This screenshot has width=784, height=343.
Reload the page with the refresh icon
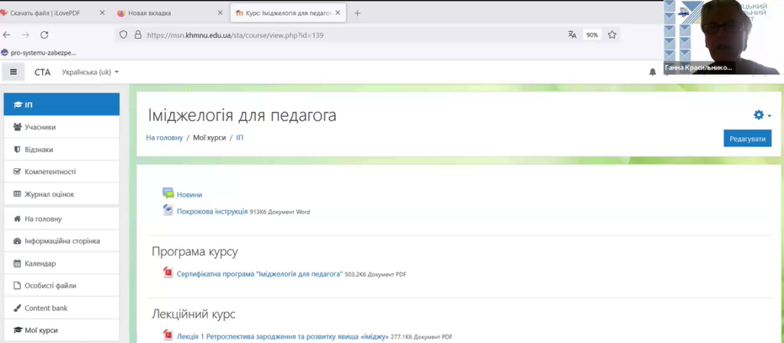click(x=44, y=35)
